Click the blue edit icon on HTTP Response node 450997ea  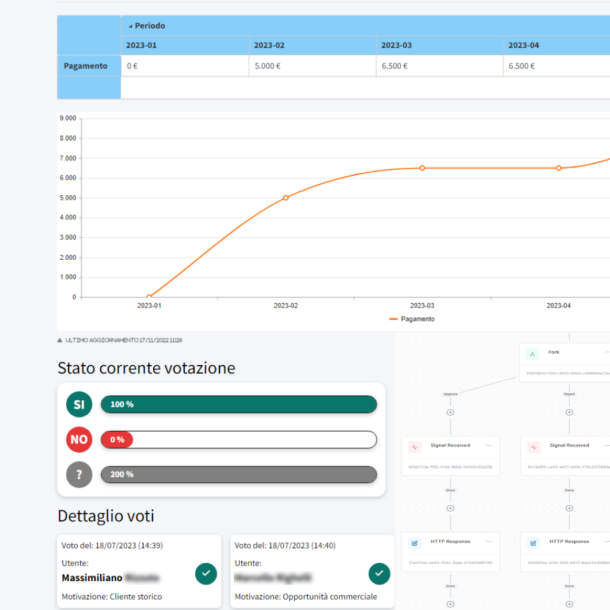pyautogui.click(x=533, y=543)
